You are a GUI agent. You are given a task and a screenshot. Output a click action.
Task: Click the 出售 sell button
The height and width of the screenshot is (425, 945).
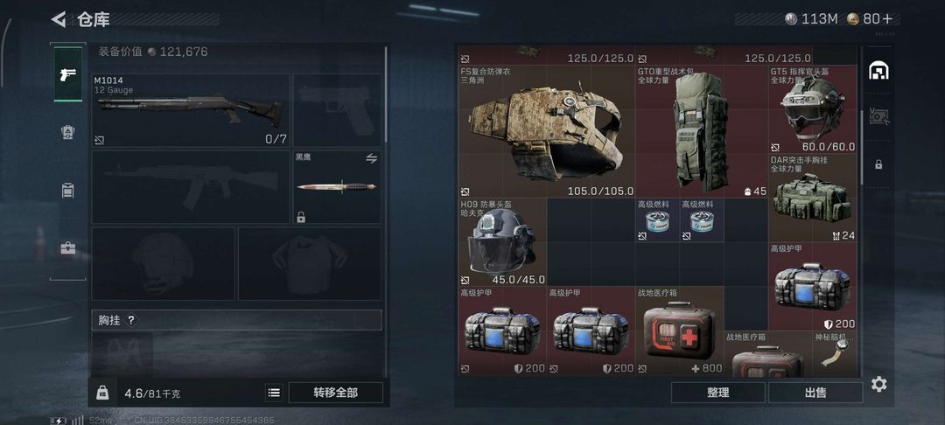(x=815, y=393)
